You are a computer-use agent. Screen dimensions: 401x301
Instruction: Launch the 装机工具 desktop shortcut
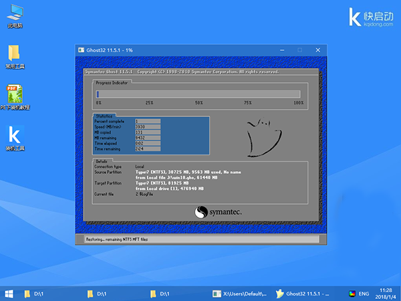(x=15, y=138)
